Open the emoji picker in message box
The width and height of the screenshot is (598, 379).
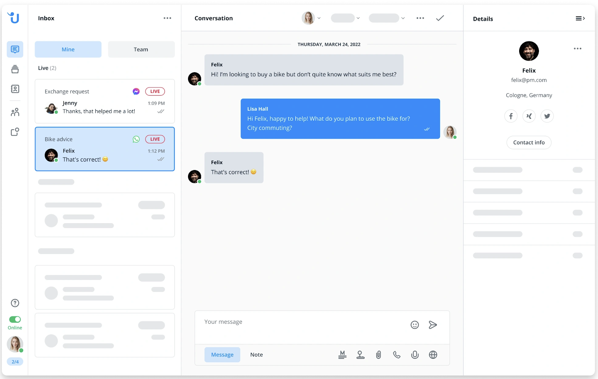pyautogui.click(x=414, y=325)
